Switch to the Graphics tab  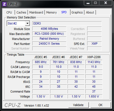click(77, 12)
